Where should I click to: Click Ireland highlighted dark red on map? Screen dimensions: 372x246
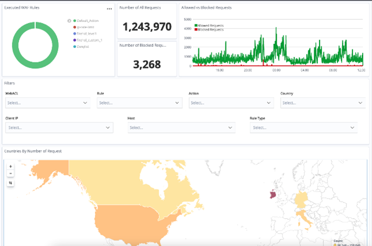[273, 194]
